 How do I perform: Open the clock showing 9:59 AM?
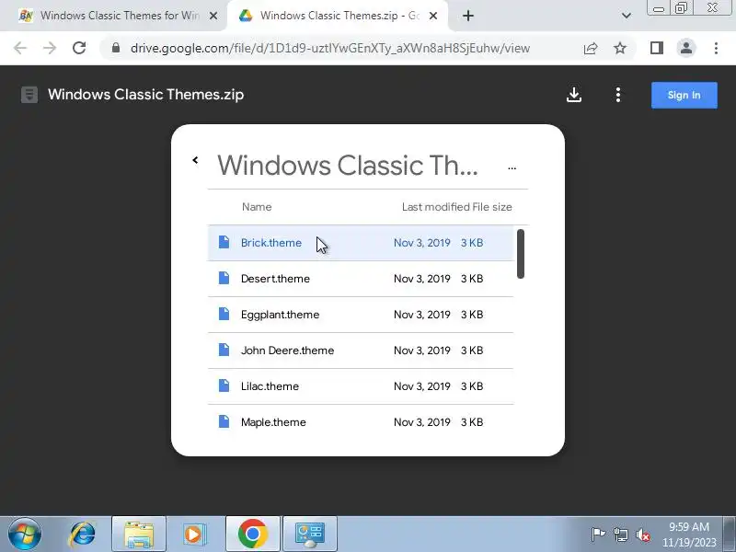[x=688, y=535]
